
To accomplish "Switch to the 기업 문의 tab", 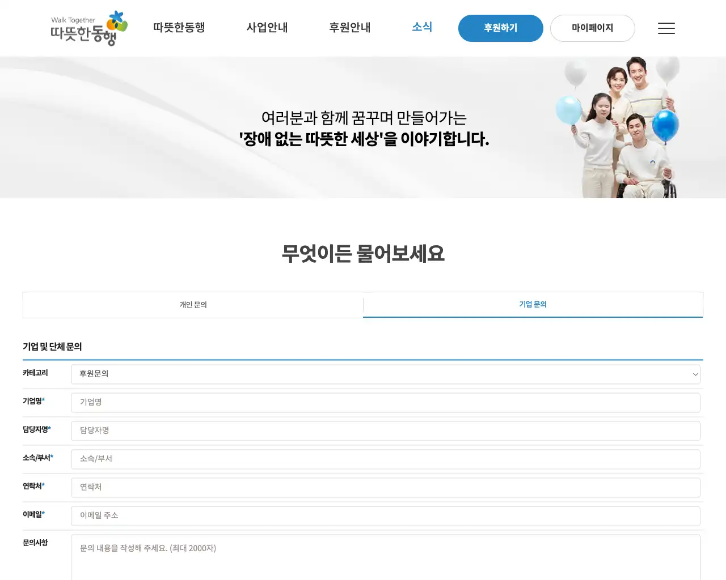I will pos(532,304).
